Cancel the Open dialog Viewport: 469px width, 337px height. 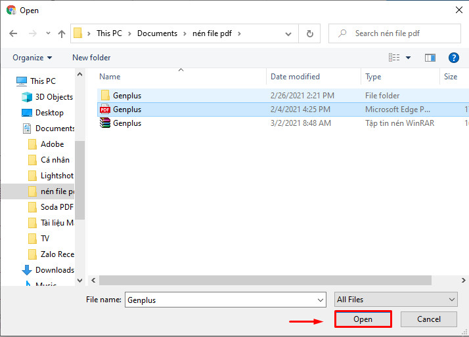tap(429, 319)
